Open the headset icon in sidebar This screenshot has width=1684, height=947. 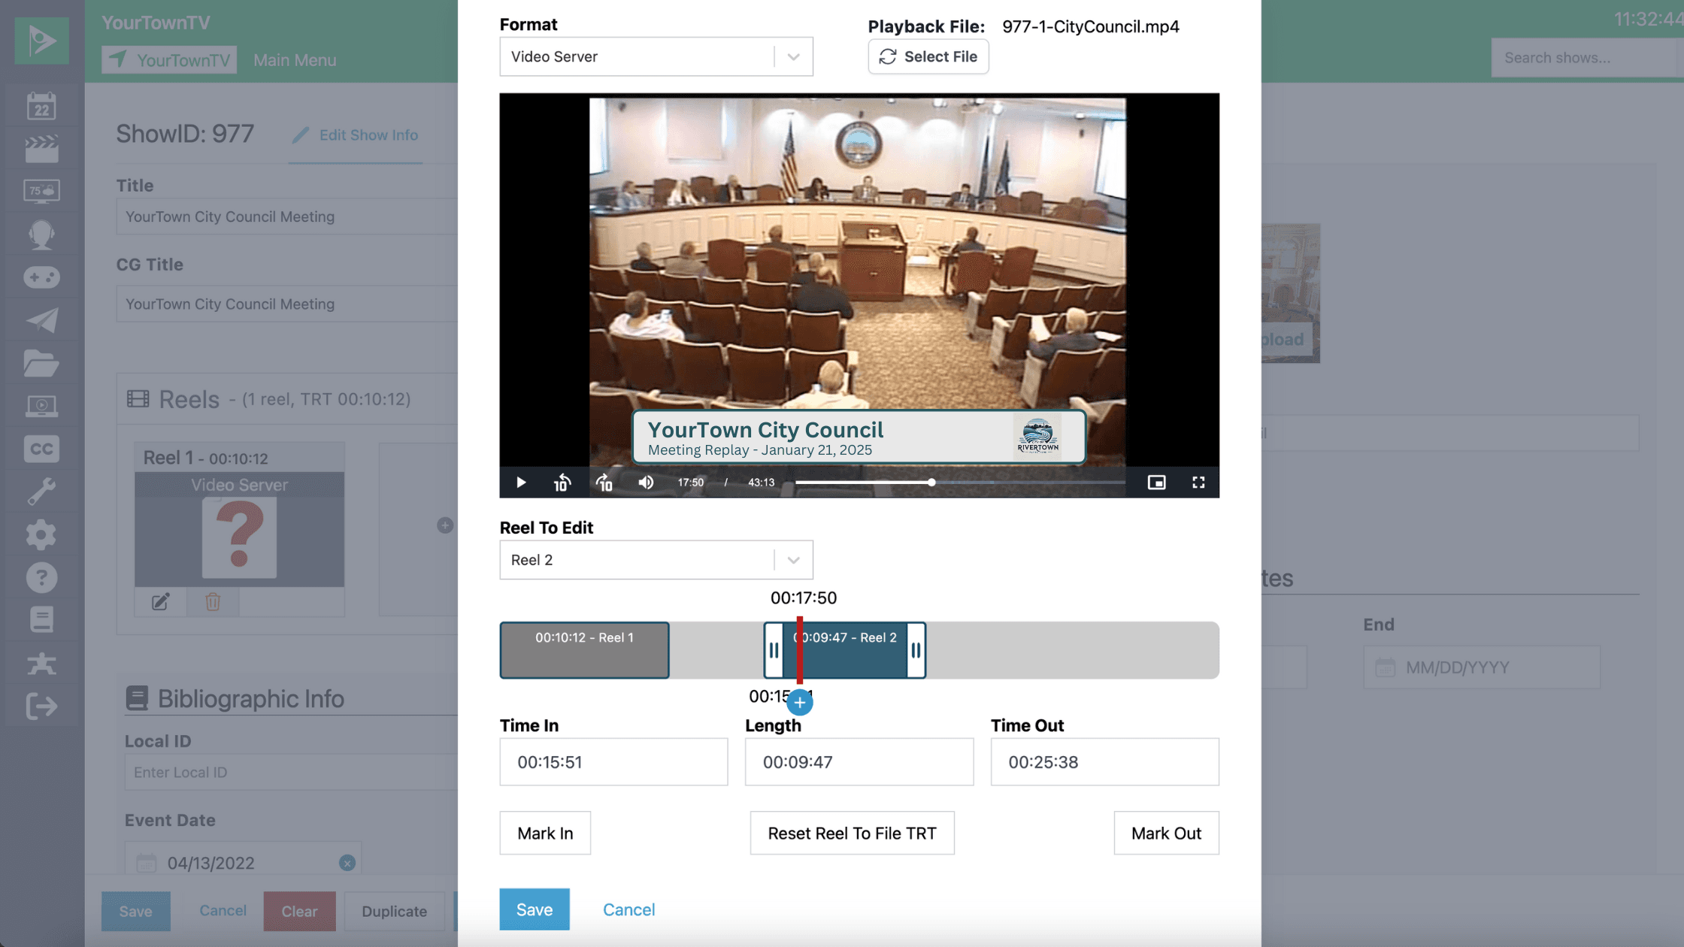pyautogui.click(x=41, y=234)
